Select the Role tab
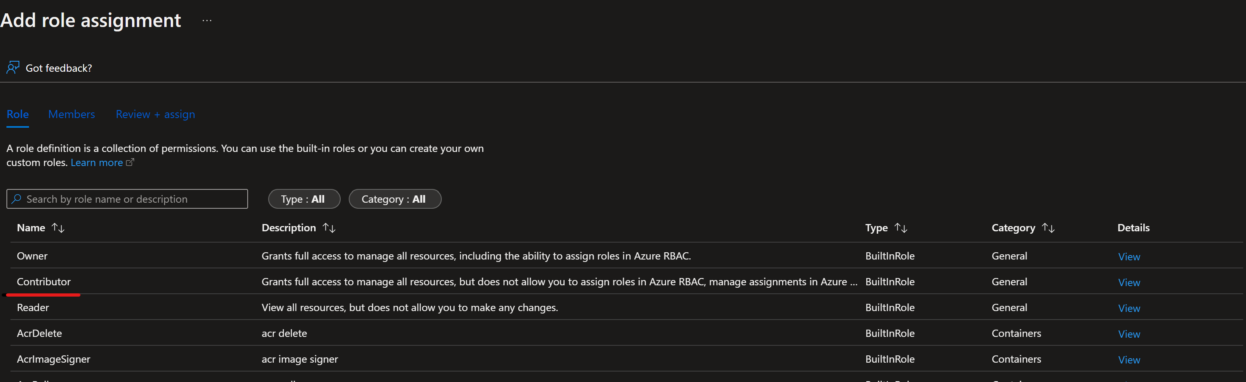The height and width of the screenshot is (382, 1246). click(17, 114)
